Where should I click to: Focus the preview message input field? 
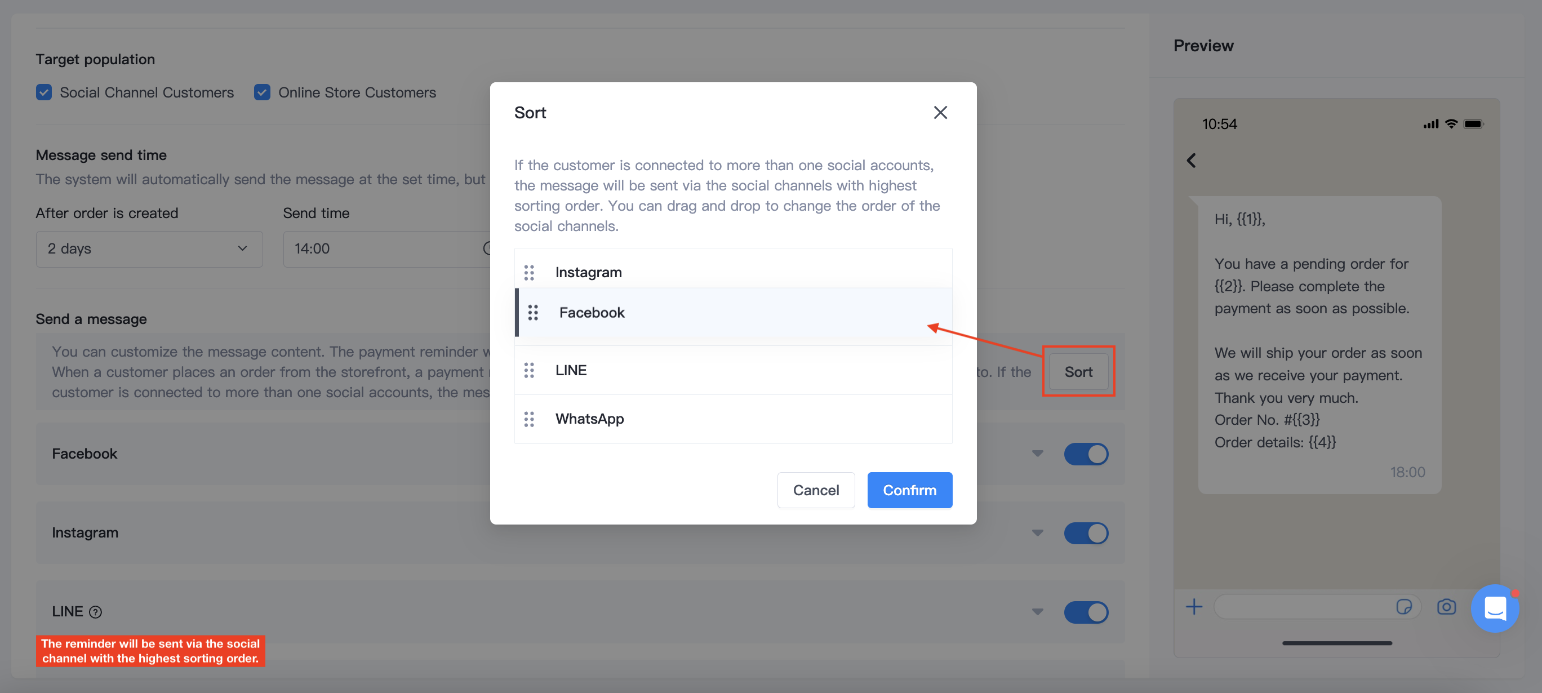tap(1317, 607)
